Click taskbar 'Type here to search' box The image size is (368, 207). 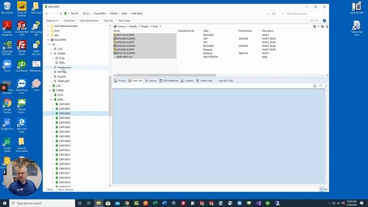pos(42,203)
